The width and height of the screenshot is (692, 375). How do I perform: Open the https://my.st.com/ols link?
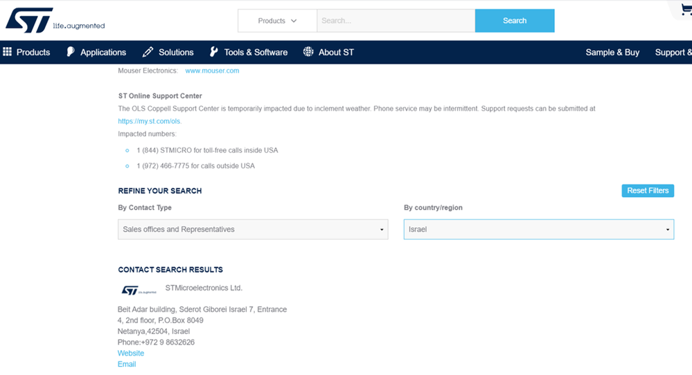tap(150, 121)
